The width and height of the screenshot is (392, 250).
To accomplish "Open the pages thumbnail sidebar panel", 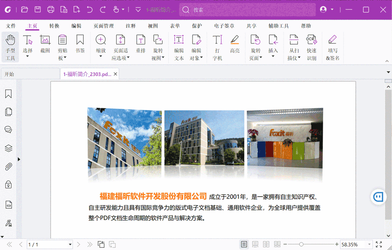I will (8, 112).
